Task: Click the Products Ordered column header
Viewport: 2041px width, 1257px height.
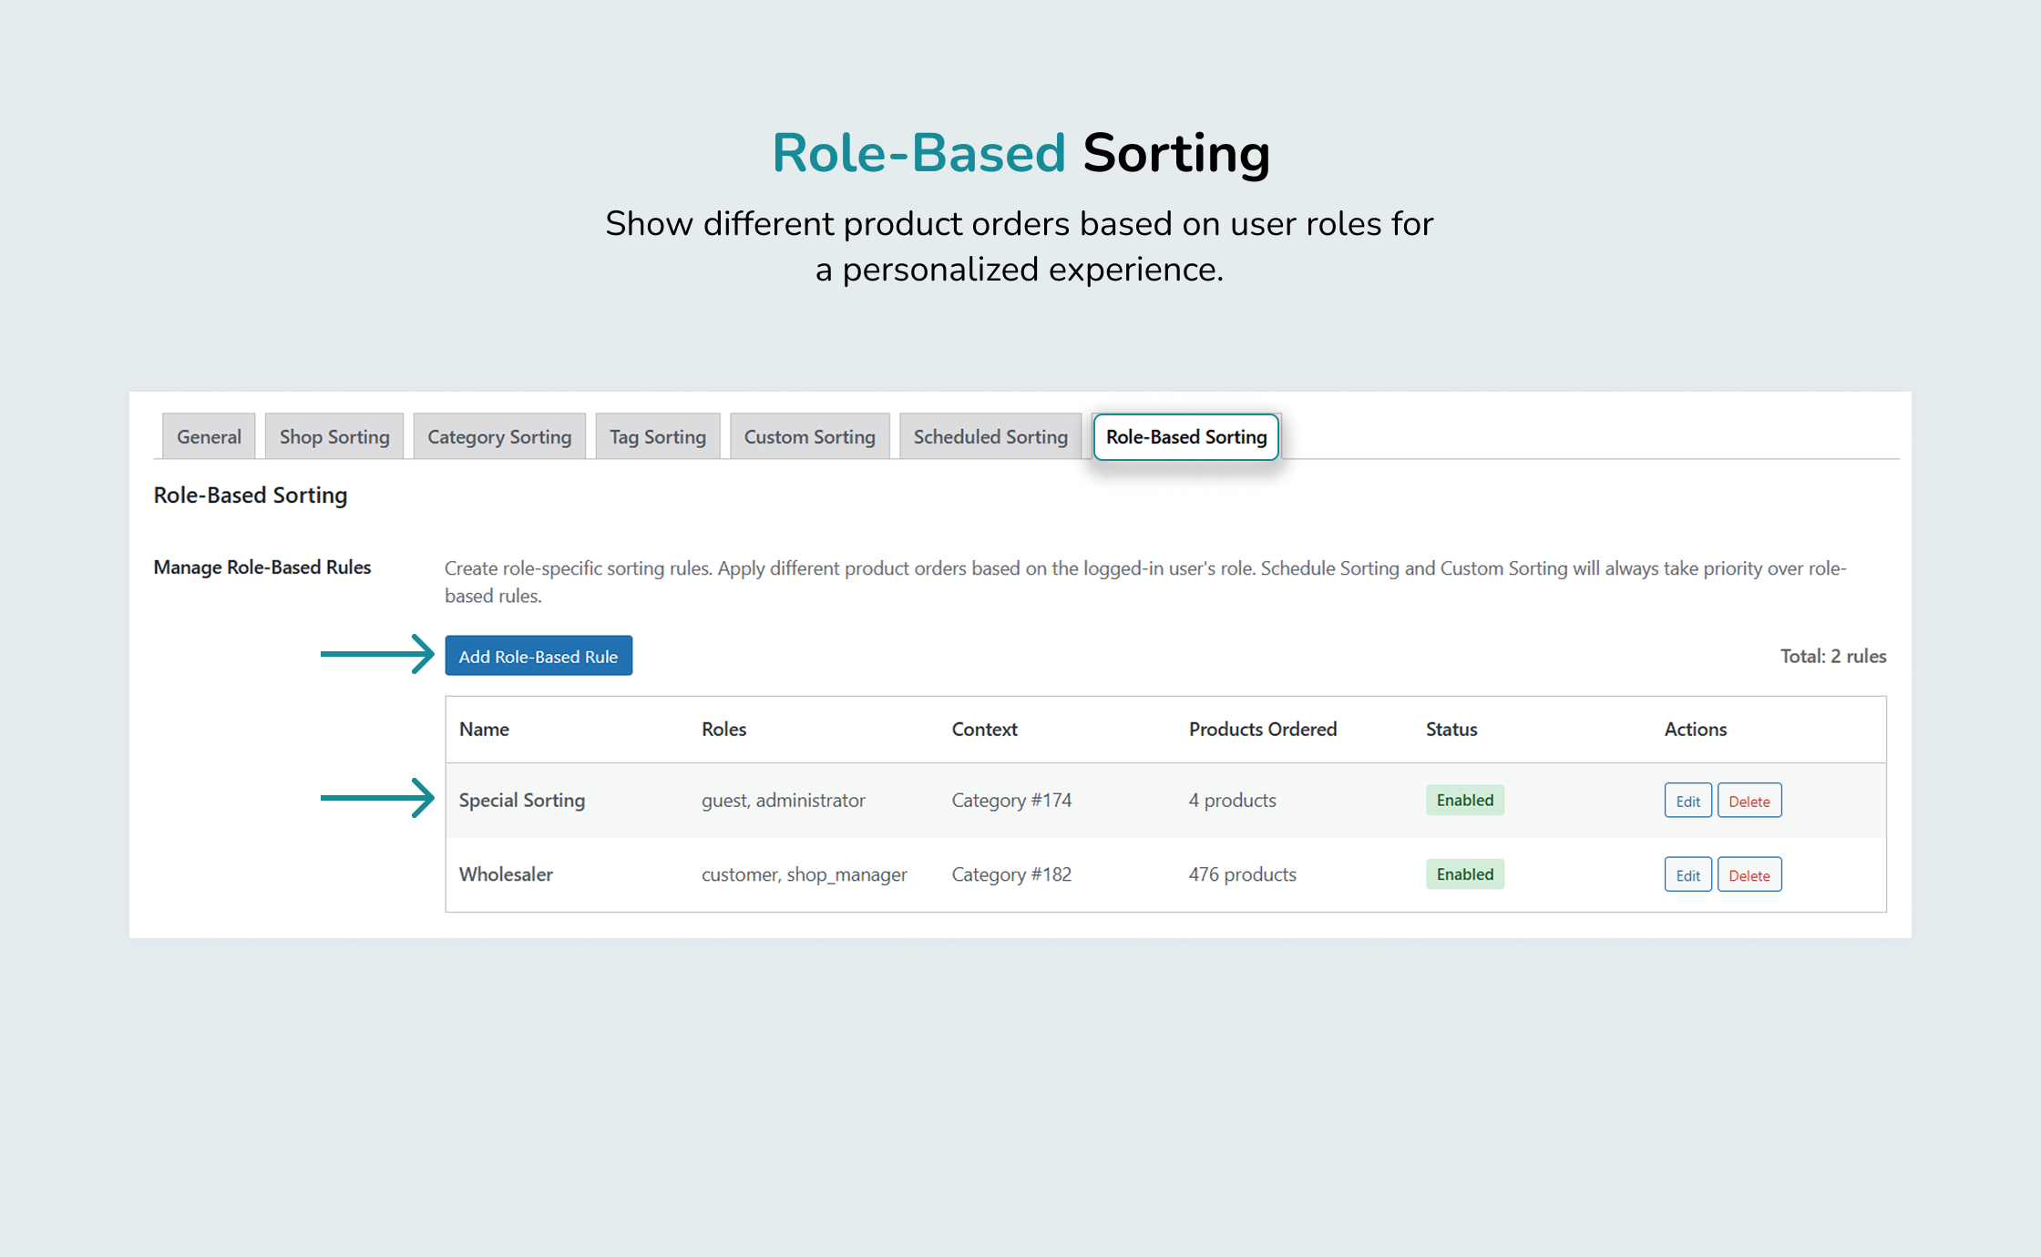Action: [x=1263, y=729]
